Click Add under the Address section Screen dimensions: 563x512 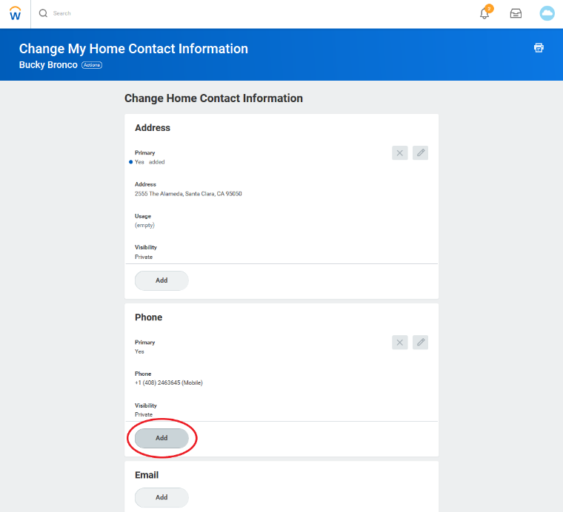pos(161,280)
